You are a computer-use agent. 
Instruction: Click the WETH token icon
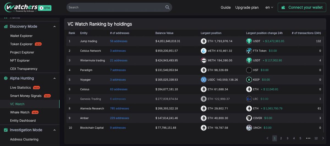coord(204,60)
